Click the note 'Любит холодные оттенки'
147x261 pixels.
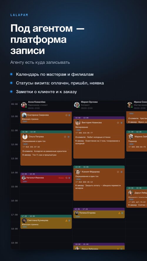click(x=98, y=137)
